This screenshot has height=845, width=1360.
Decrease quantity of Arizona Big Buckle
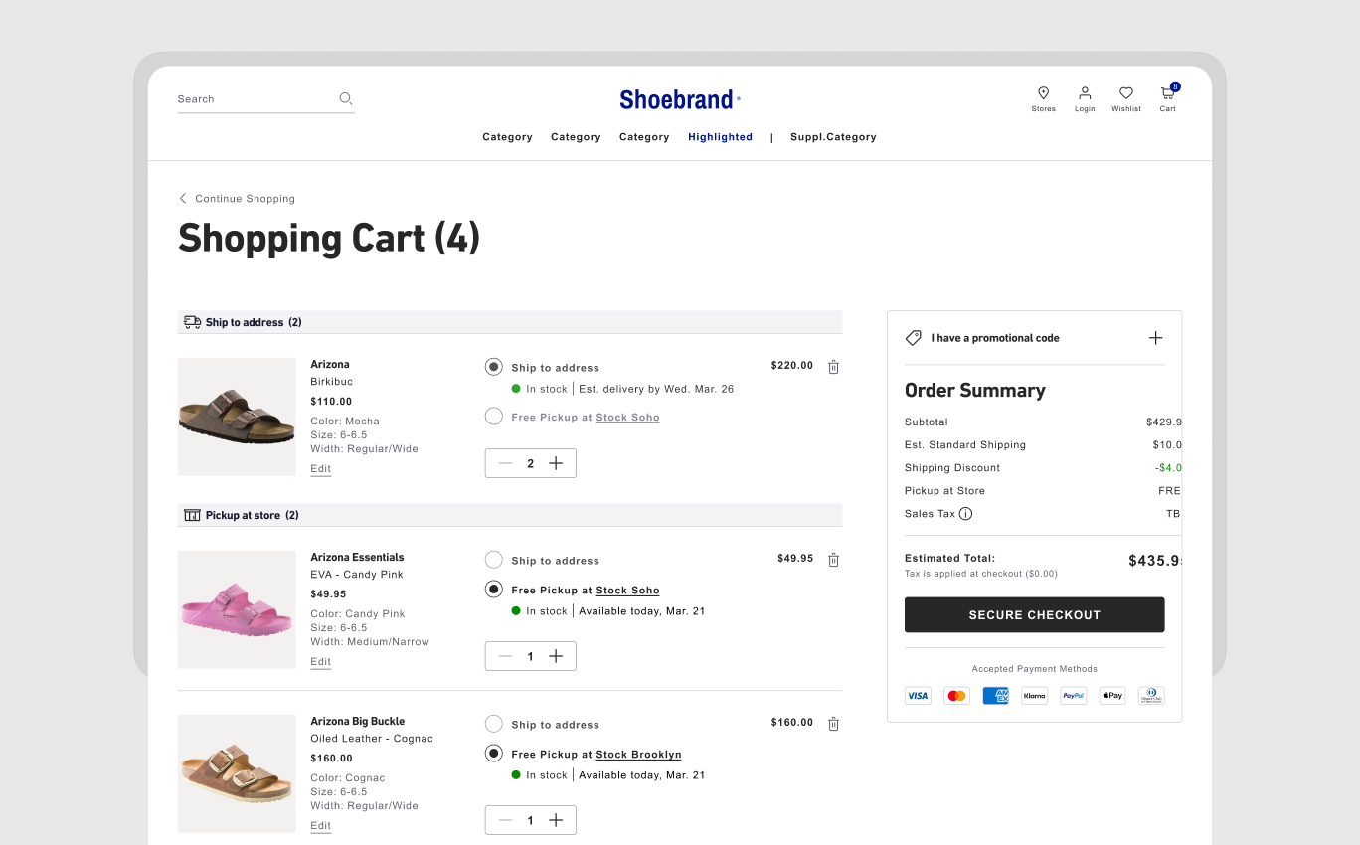pos(506,820)
